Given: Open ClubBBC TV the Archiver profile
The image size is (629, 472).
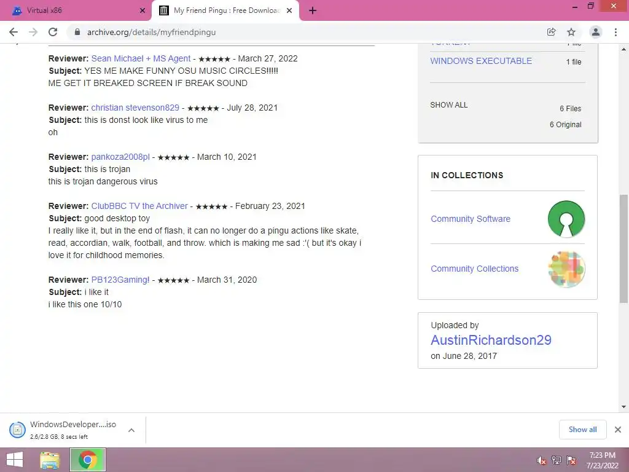Looking at the screenshot, I should pos(139,206).
